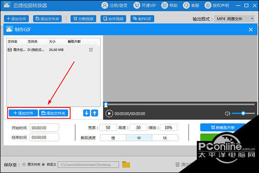Select 自定义 save location radio
The height and width of the screenshot is (173, 259).
[x=43, y=164]
